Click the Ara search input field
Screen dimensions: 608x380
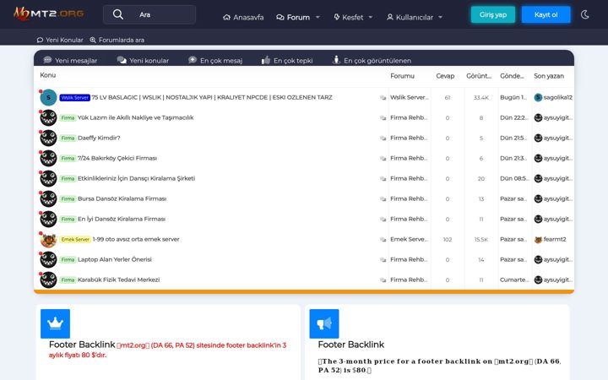point(149,14)
